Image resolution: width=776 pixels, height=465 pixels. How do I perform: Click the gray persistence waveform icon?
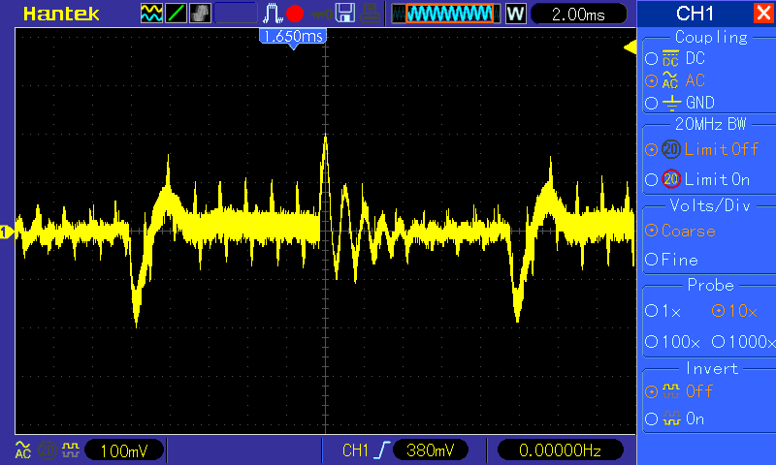coord(200,14)
